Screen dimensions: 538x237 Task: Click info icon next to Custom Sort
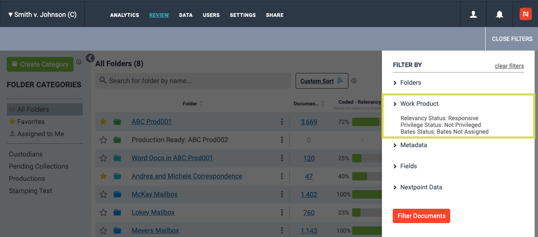[354, 81]
